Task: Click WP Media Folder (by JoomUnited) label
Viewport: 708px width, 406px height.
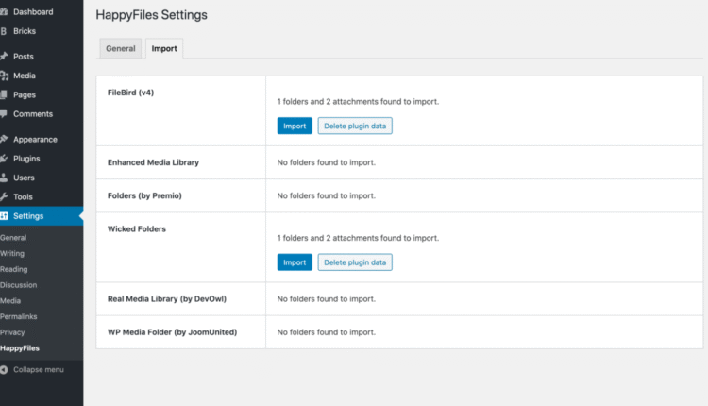Action: (x=172, y=332)
